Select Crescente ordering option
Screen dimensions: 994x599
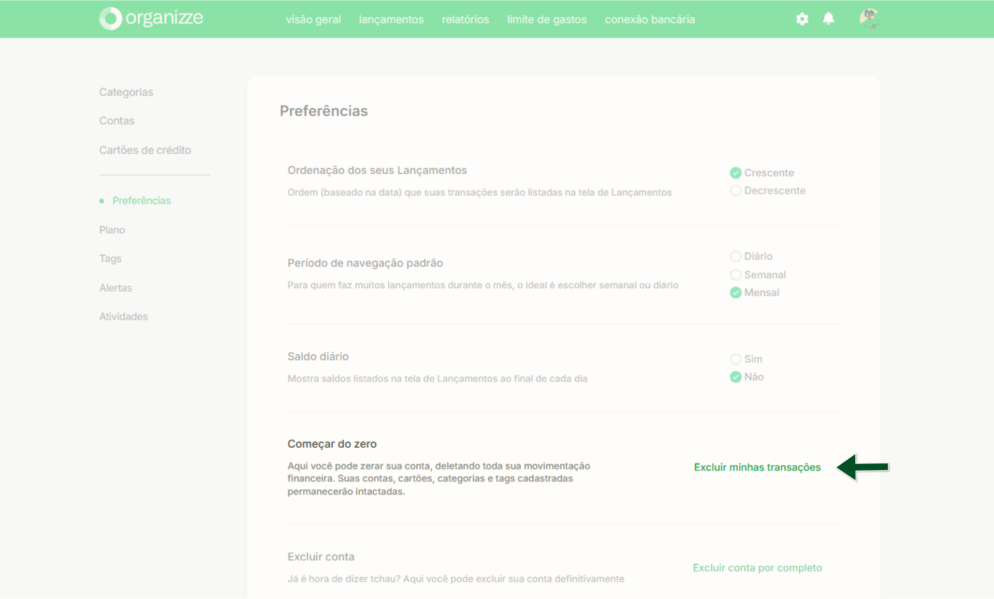[x=762, y=172]
